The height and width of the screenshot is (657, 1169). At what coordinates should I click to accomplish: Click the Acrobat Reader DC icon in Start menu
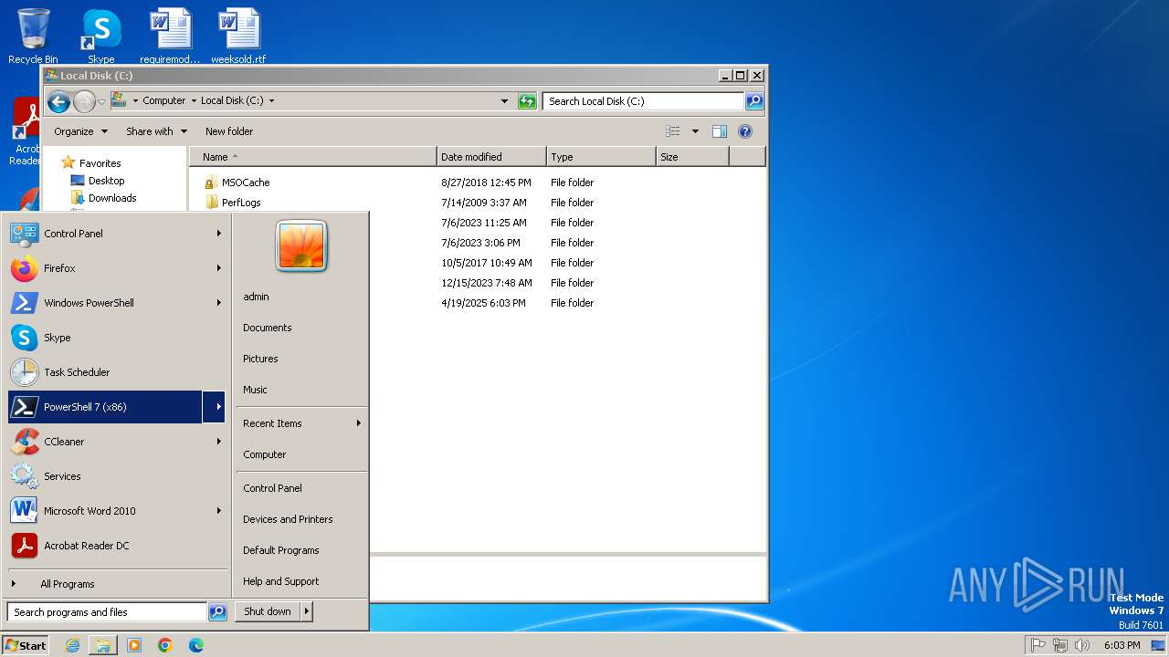coord(25,546)
